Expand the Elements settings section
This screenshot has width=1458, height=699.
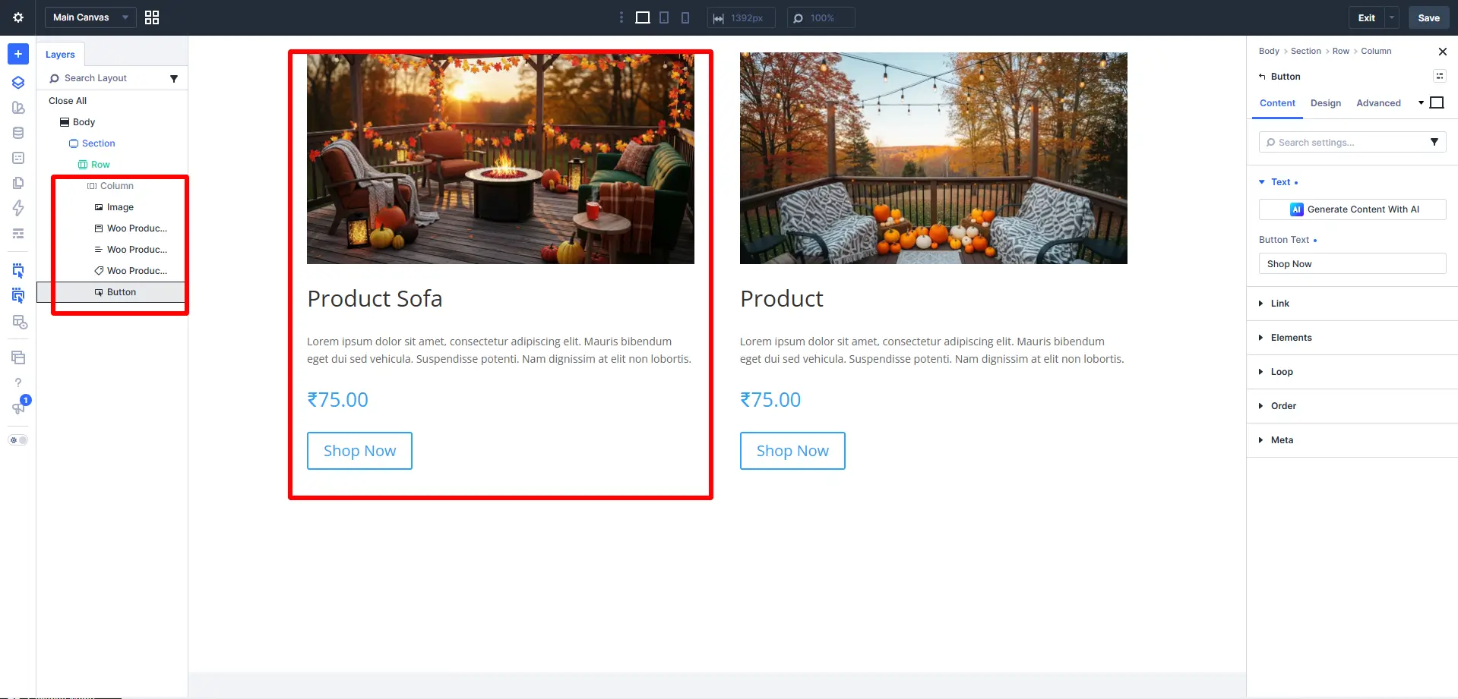click(x=1352, y=338)
